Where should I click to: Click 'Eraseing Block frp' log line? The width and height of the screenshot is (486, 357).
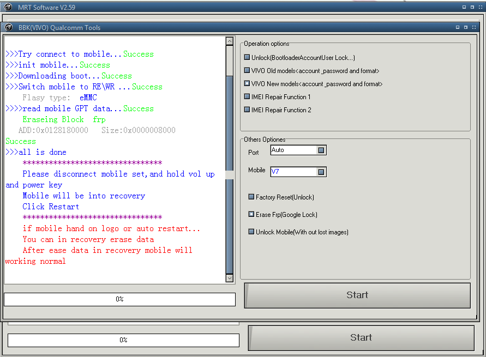(64, 119)
